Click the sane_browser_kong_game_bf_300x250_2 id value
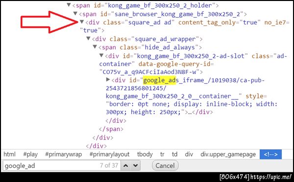Viewport: 294px width, 182px height. pos(177,14)
